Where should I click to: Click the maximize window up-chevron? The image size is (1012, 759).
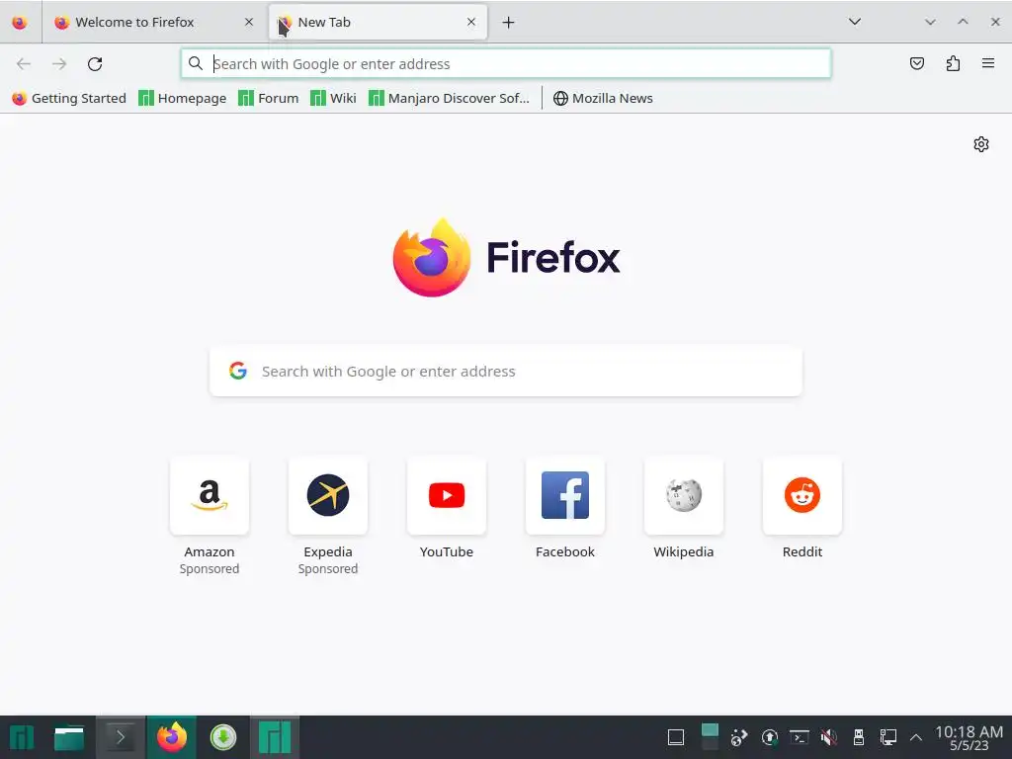point(963,22)
